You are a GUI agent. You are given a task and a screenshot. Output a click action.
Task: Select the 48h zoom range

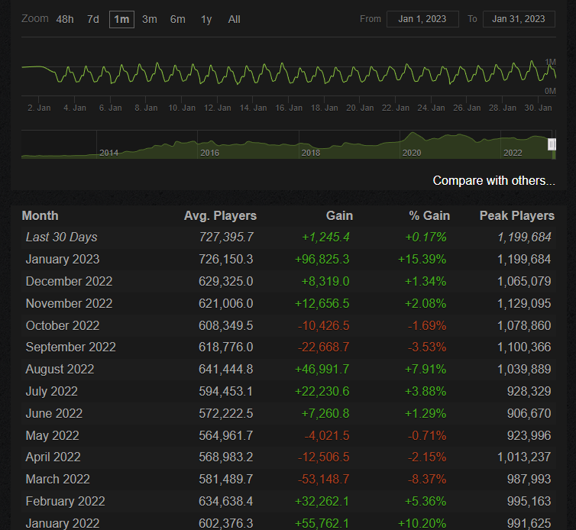click(65, 19)
